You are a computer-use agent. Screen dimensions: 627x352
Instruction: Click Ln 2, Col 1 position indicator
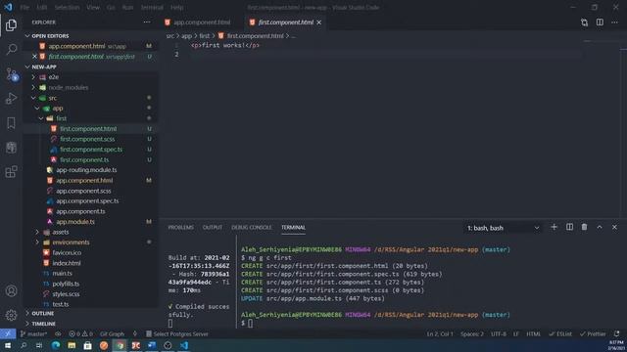[440, 333]
